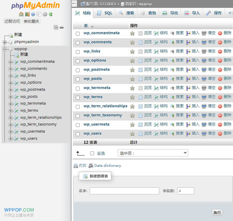The width and height of the screenshot is (233, 221).
Task: Open the 导出 export tab
Action: [170, 13]
